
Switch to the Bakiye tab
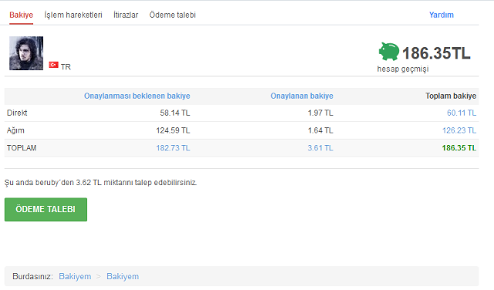click(21, 15)
